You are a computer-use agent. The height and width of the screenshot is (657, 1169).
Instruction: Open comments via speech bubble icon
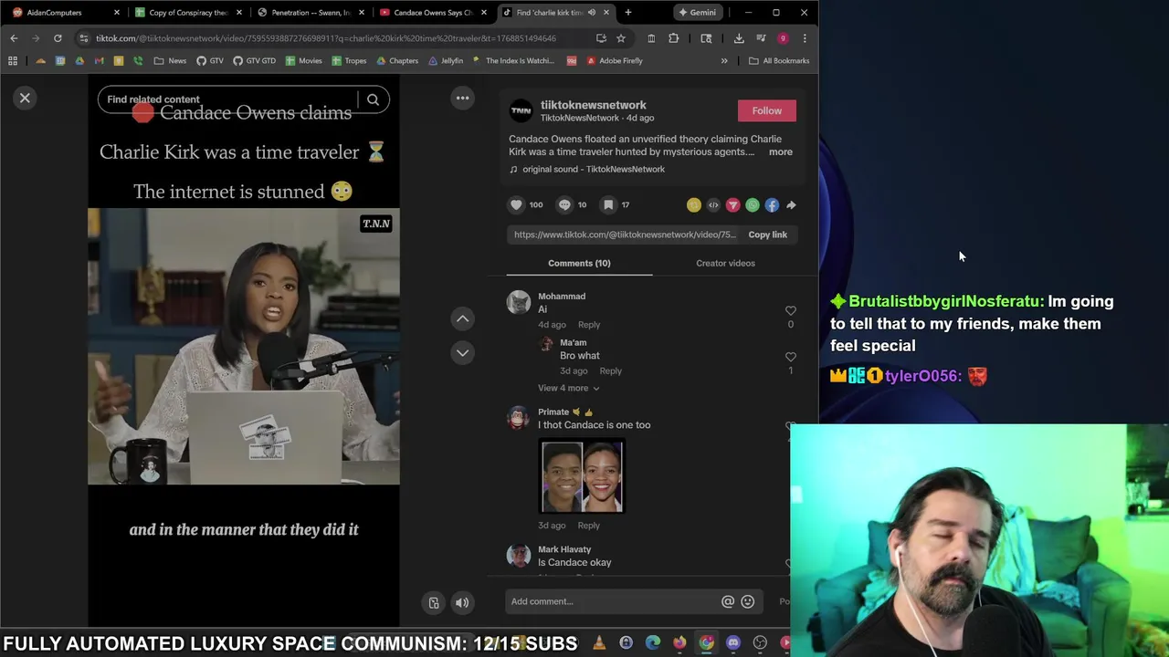click(564, 204)
